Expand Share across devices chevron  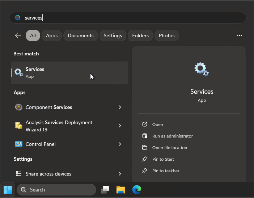(x=120, y=174)
